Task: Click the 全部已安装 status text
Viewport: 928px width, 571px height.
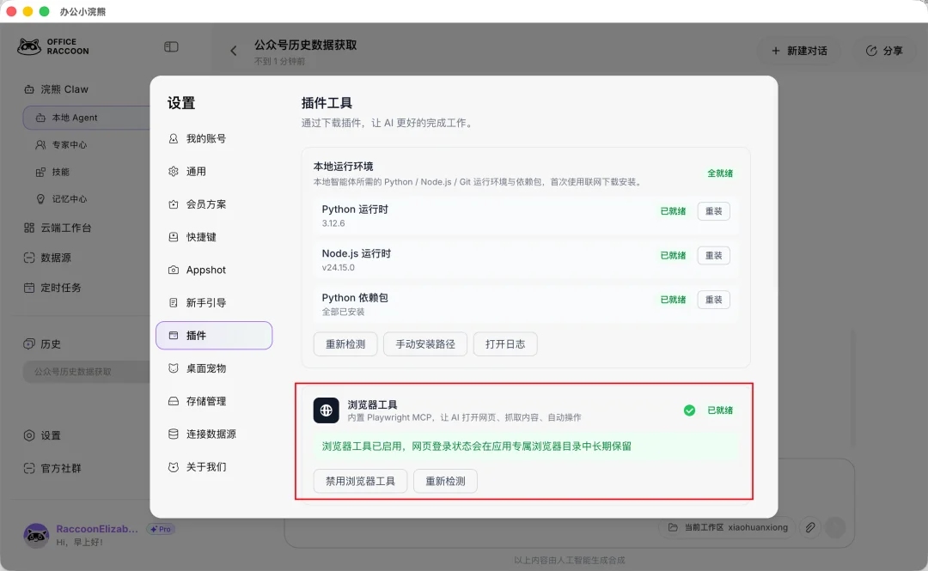Action: [343, 312]
